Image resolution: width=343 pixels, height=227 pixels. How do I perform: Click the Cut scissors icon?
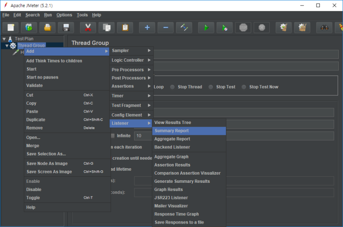(x=88, y=27)
